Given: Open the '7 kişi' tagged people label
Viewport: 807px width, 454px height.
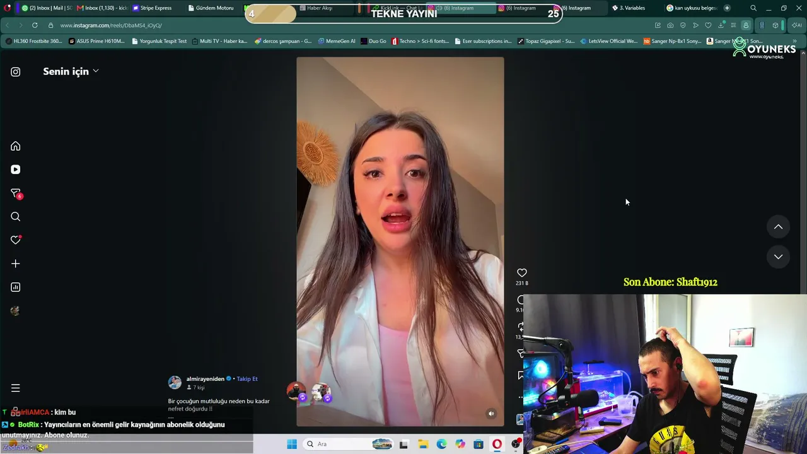Looking at the screenshot, I should point(195,388).
